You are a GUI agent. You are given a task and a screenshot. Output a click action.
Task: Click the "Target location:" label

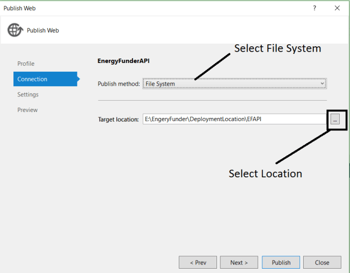(x=118, y=120)
